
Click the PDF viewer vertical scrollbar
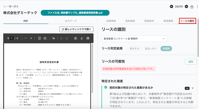(92, 68)
